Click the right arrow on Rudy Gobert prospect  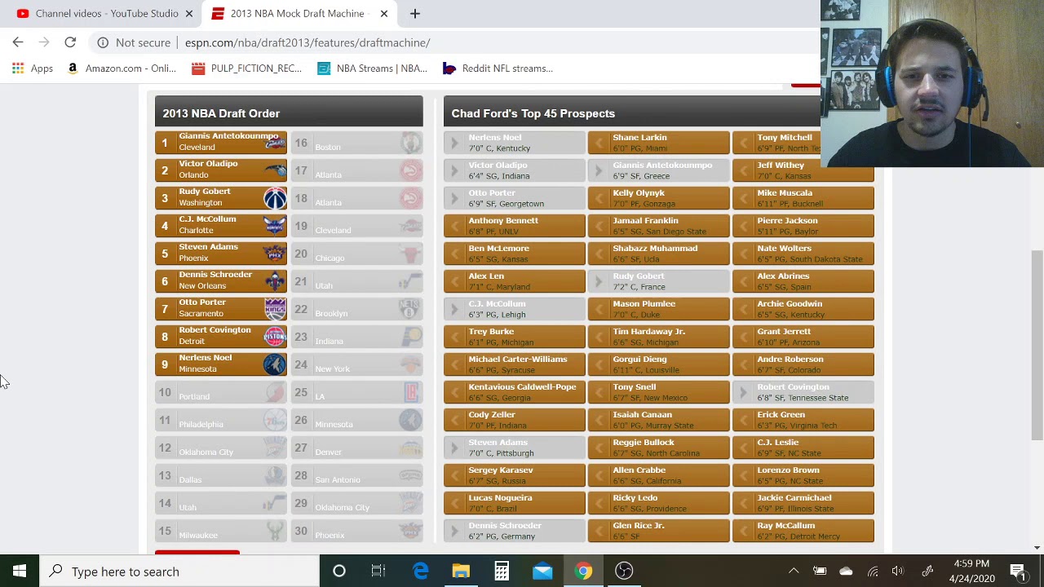599,281
